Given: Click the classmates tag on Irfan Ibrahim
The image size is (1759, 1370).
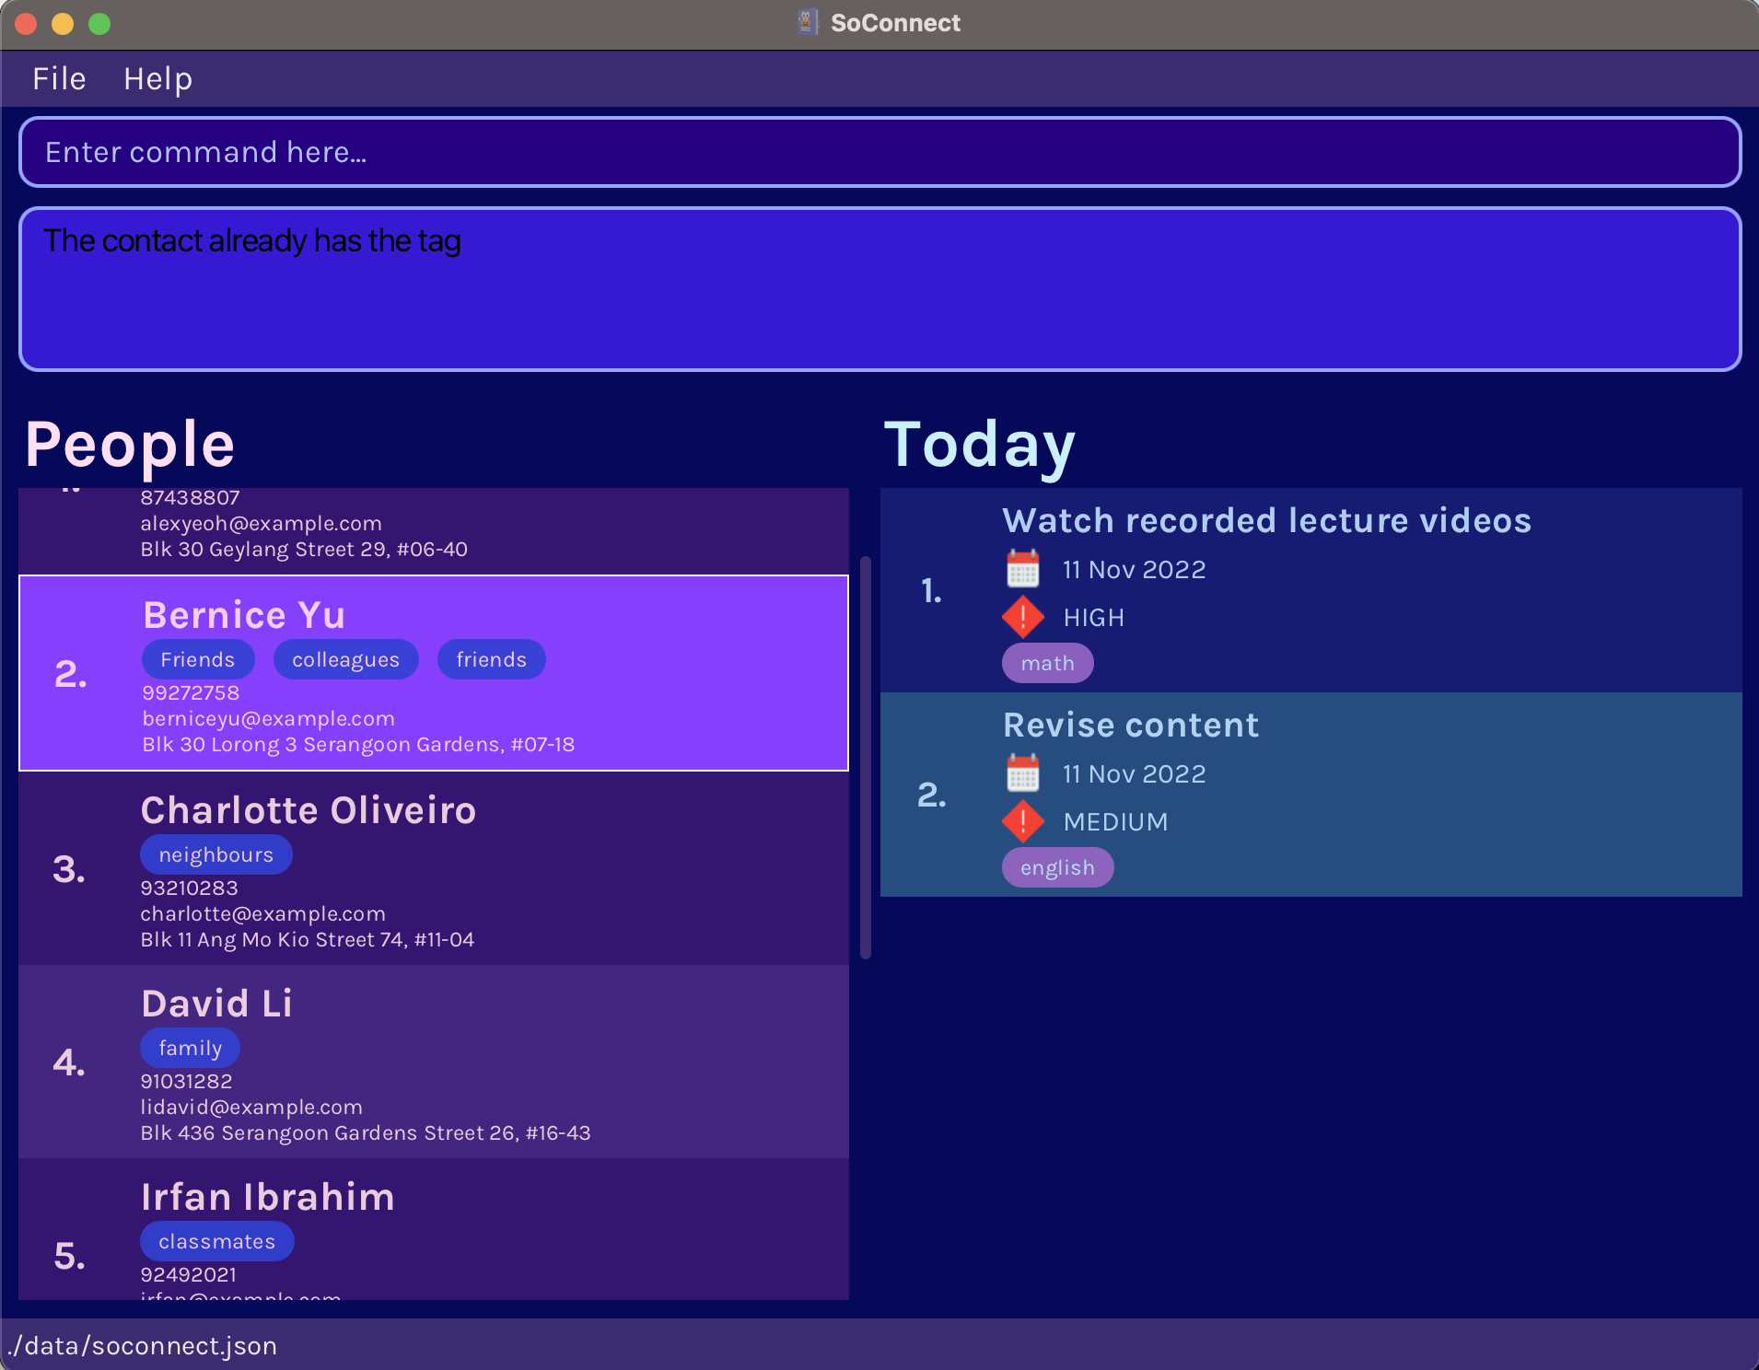Looking at the screenshot, I should click(x=217, y=1241).
